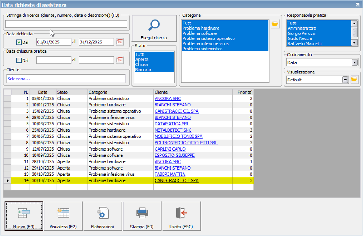Select Problema hardware in Categoria list
Image resolution: width=363 pixels, height=236 pixels.
pos(201,28)
